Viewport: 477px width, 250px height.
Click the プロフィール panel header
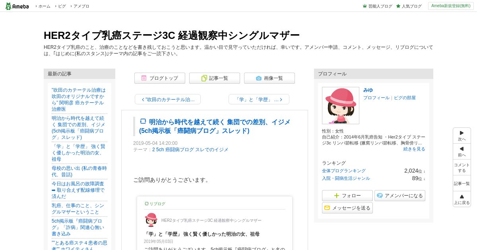click(374, 74)
